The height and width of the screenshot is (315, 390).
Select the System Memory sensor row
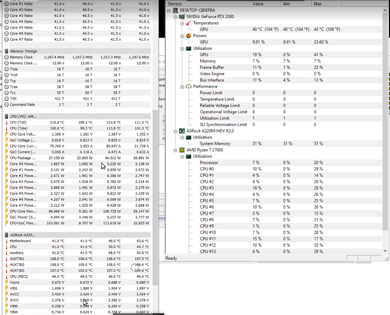[215, 143]
